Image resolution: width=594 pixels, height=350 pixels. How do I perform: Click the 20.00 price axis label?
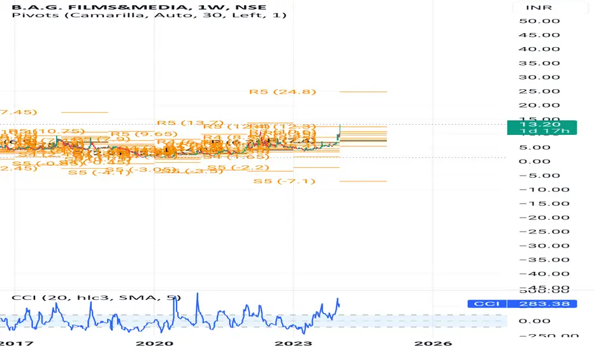click(x=539, y=106)
